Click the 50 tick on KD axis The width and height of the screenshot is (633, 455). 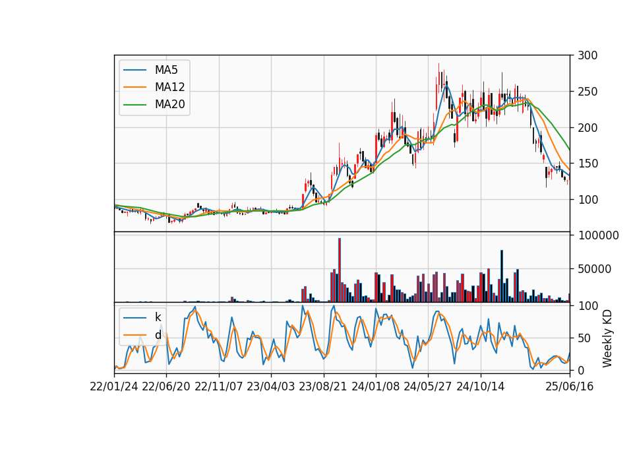tap(584, 338)
